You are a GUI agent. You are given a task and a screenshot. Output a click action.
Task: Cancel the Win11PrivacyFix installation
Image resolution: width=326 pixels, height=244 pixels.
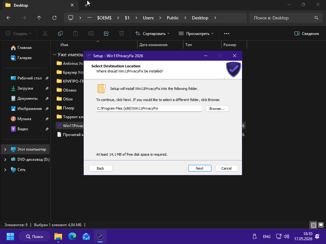(227, 168)
